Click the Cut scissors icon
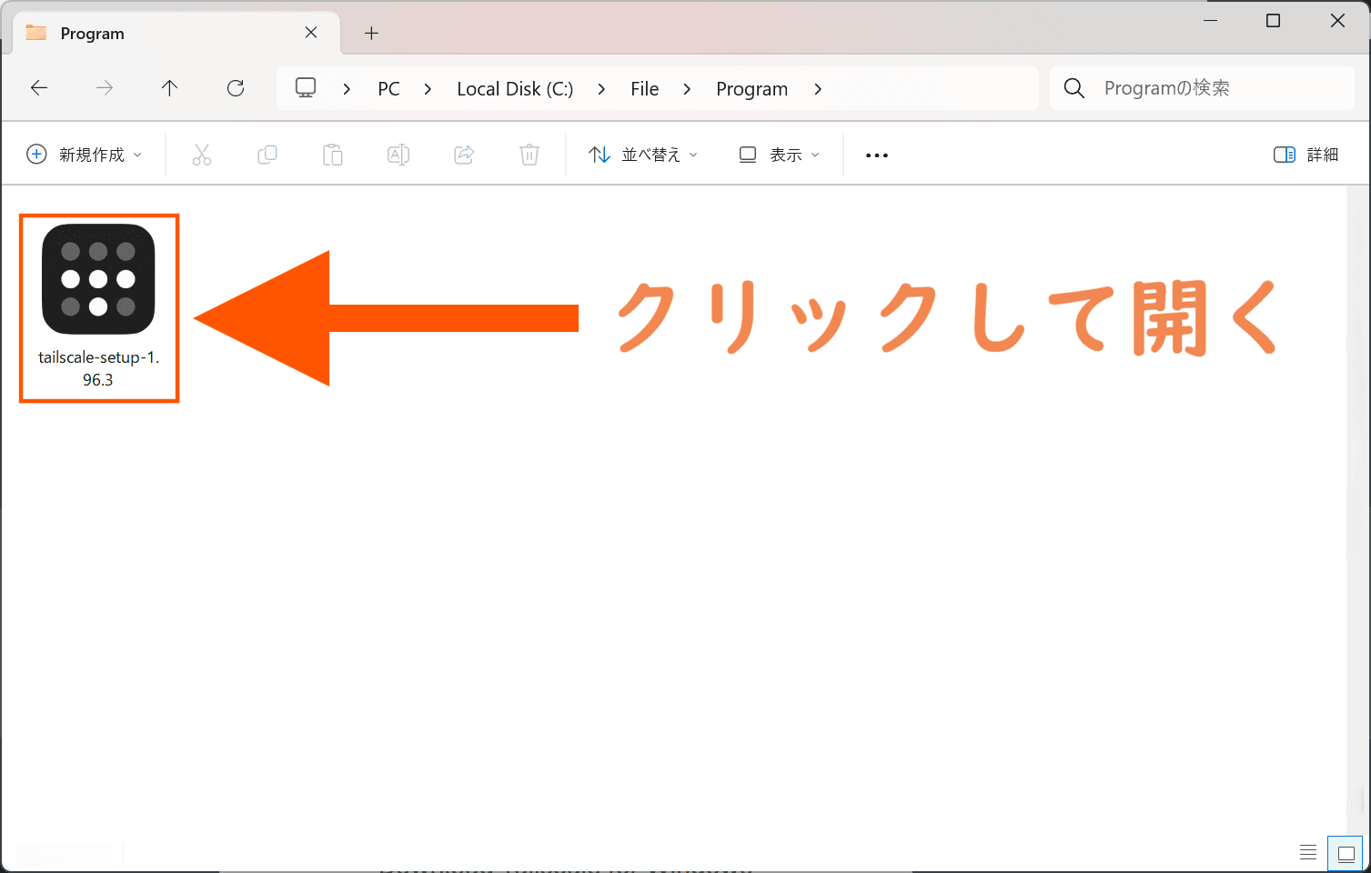 coord(202,155)
